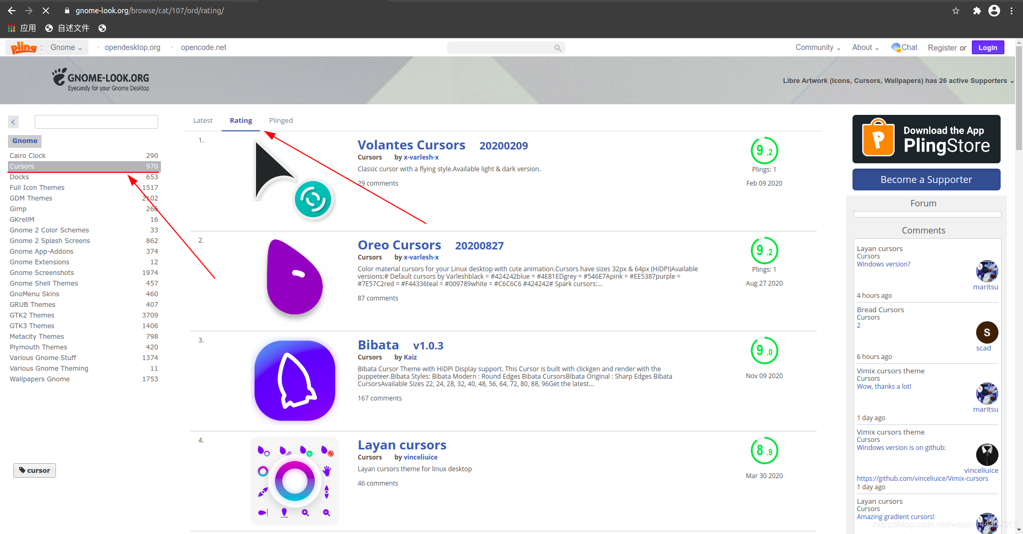Click the scad user avatar
Viewport: 1023px width, 534px height.
pos(987,332)
